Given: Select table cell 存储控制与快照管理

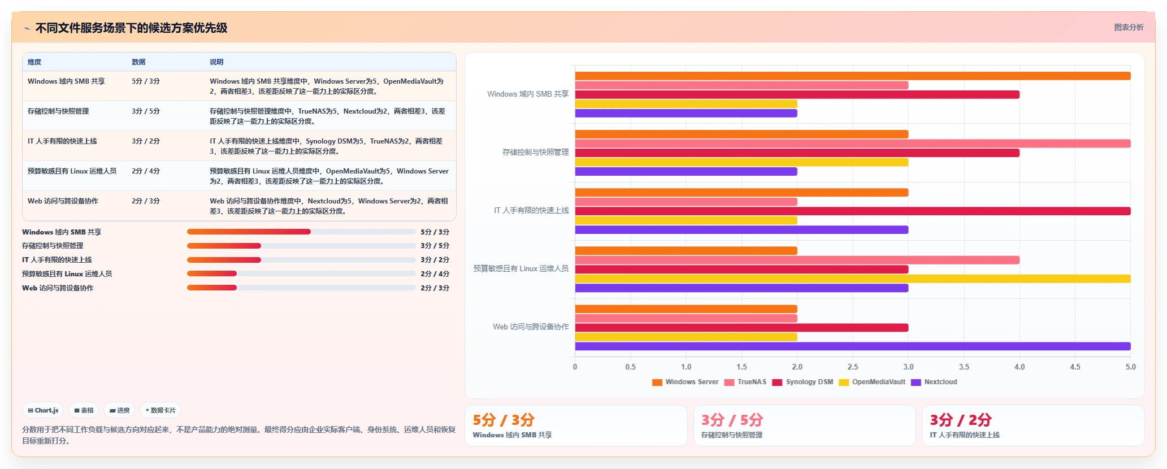Looking at the screenshot, I should (58, 111).
